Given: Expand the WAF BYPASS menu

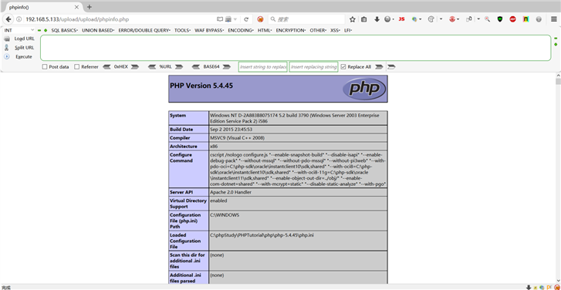Looking at the screenshot, I should pos(209,30).
